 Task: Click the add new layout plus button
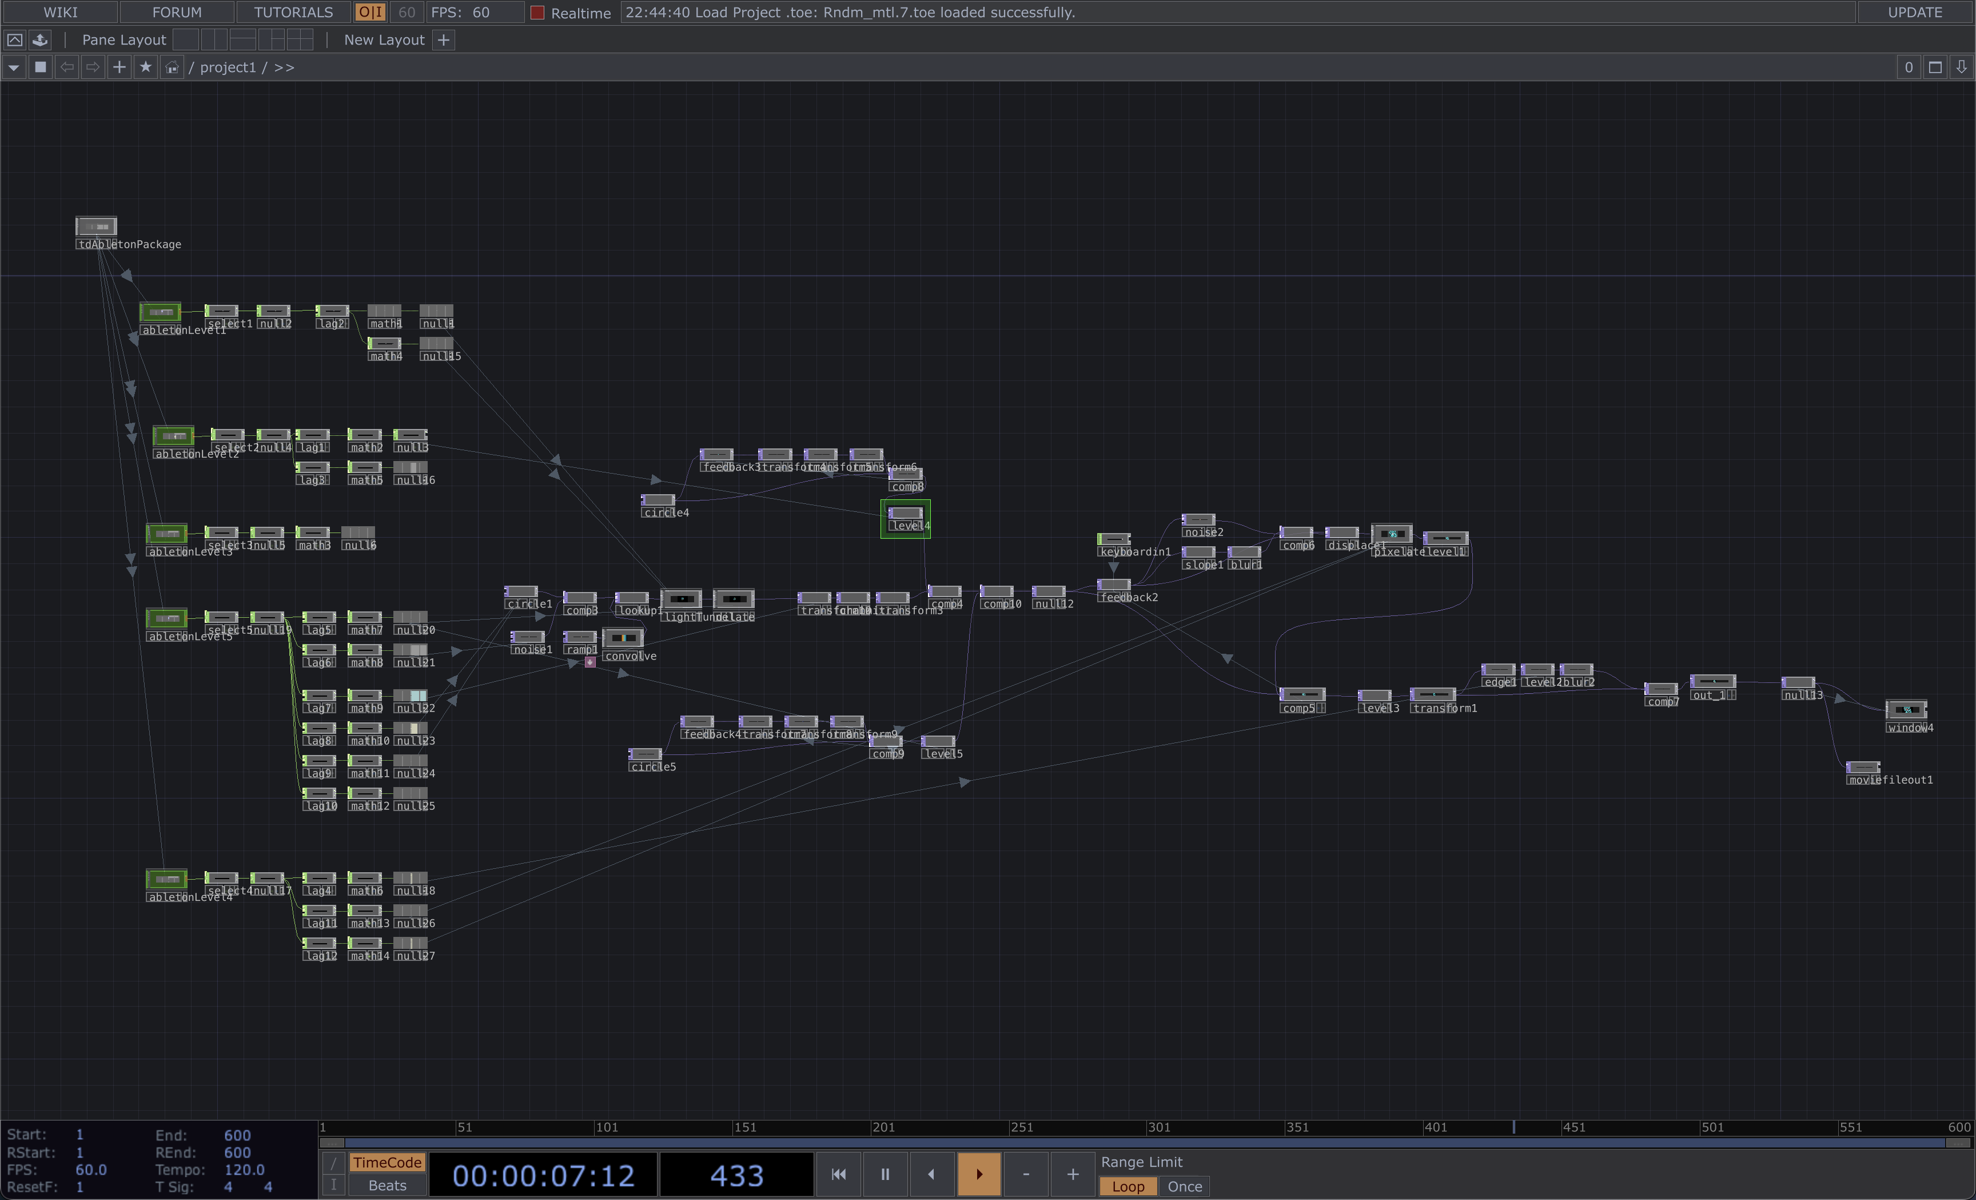coord(444,39)
